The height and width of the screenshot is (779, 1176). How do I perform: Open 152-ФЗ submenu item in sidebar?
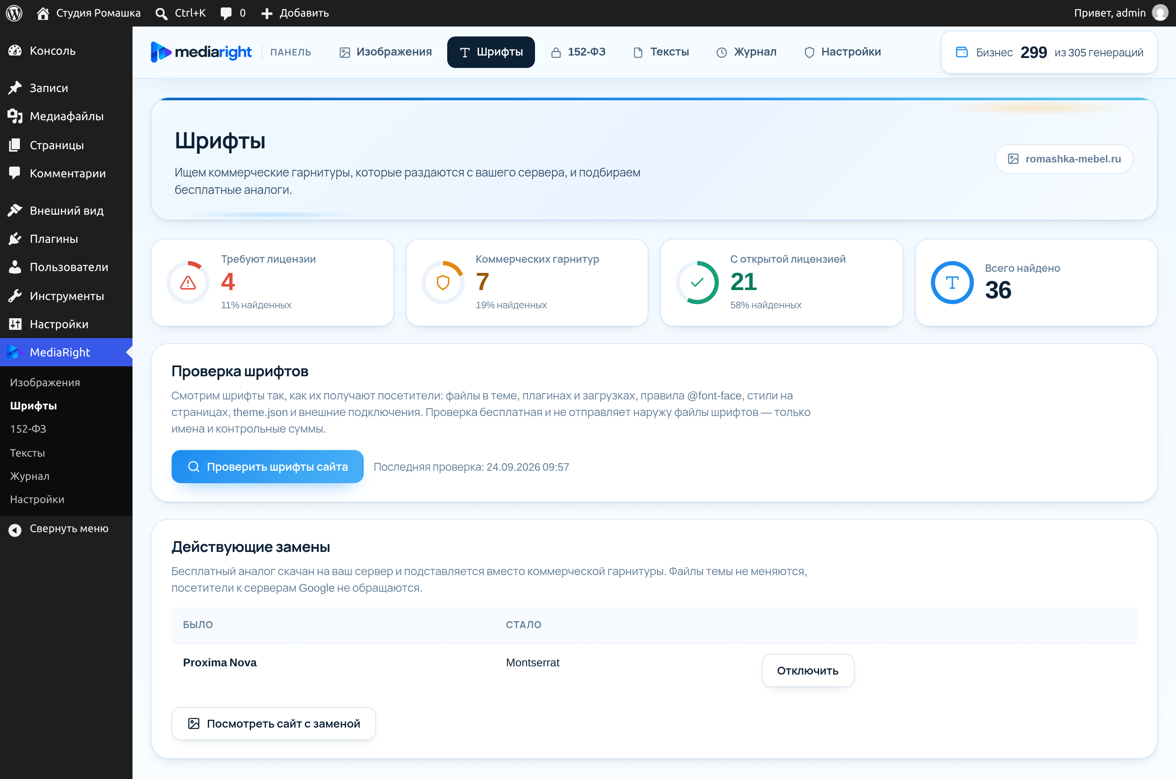click(67, 429)
